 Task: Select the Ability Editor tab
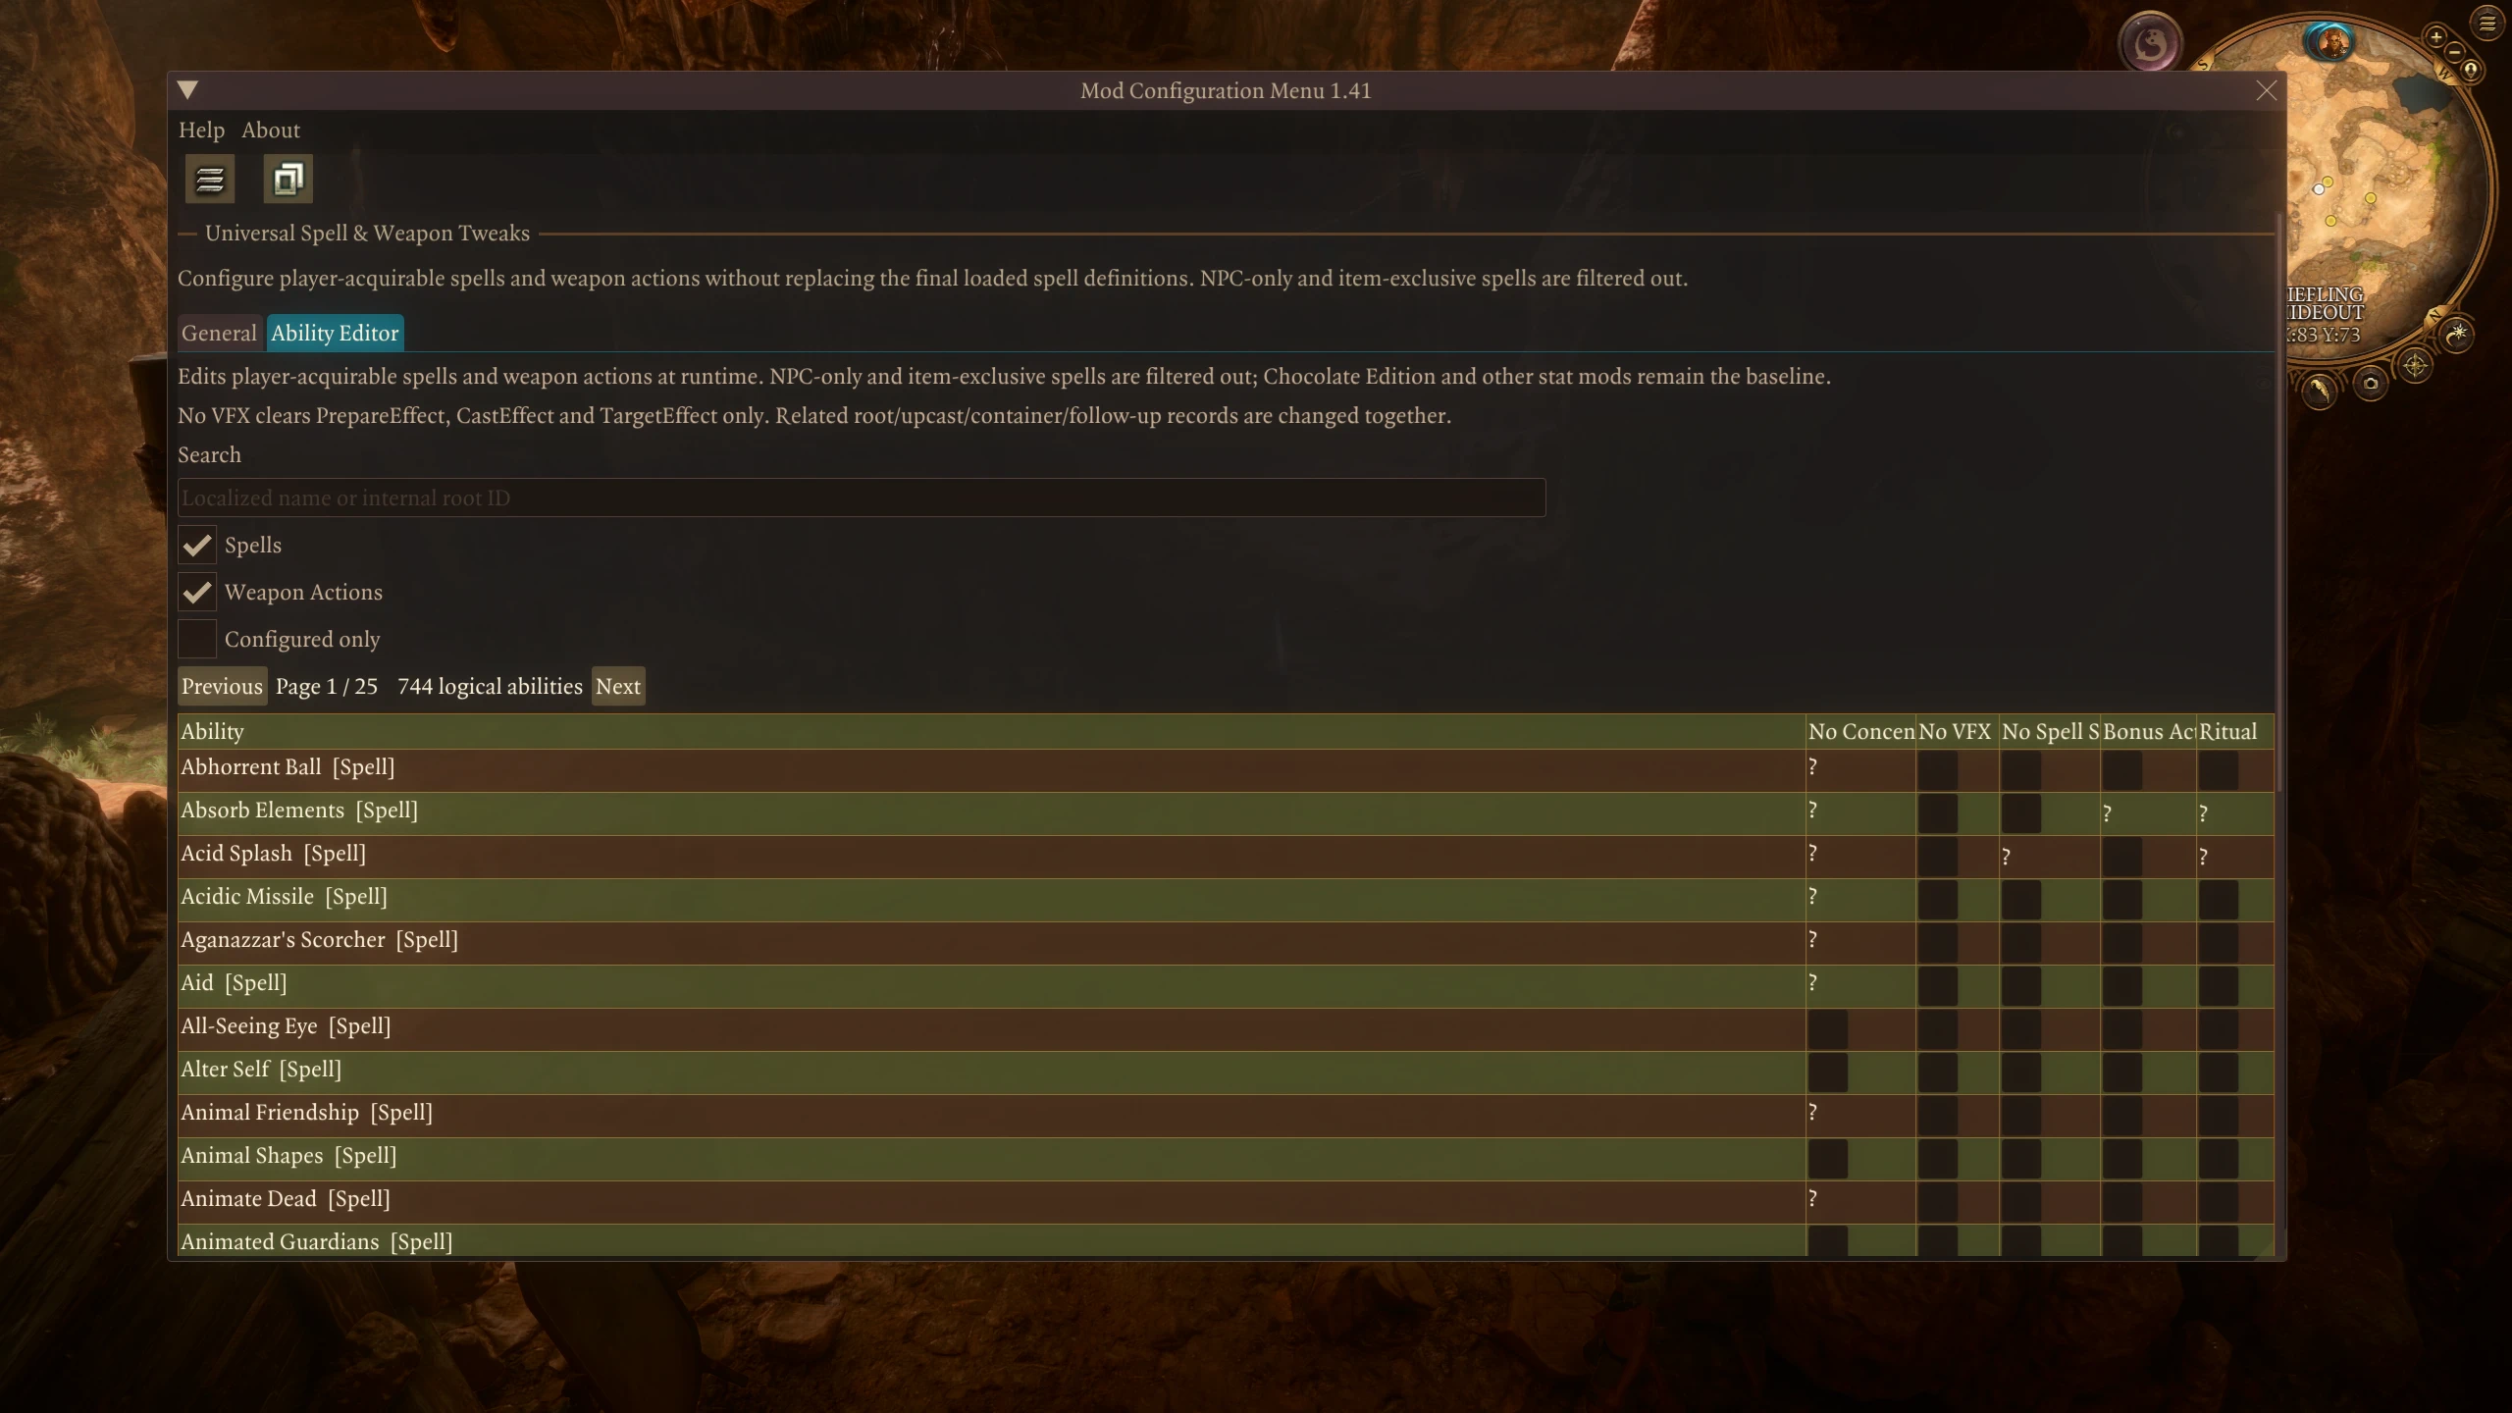[x=336, y=334]
